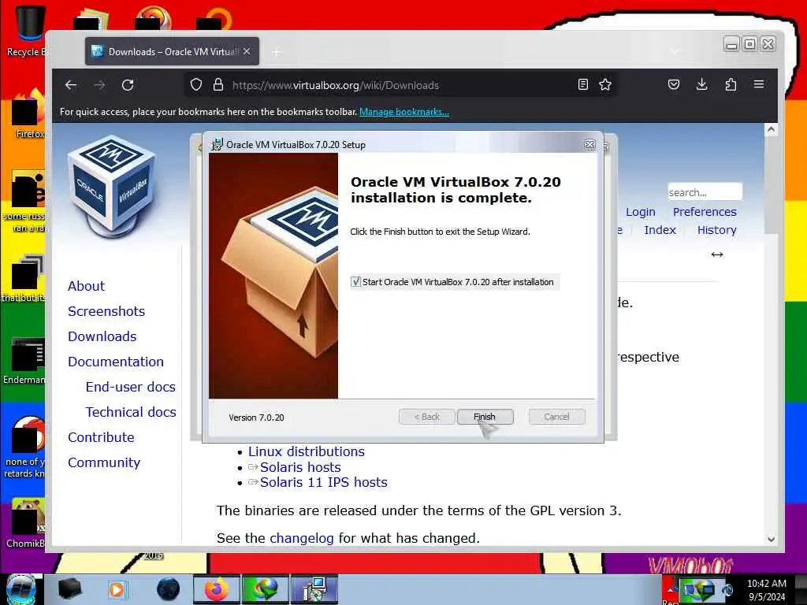807x605 pixels.
Task: Click the Manage bookmarks link
Action: tap(404, 112)
